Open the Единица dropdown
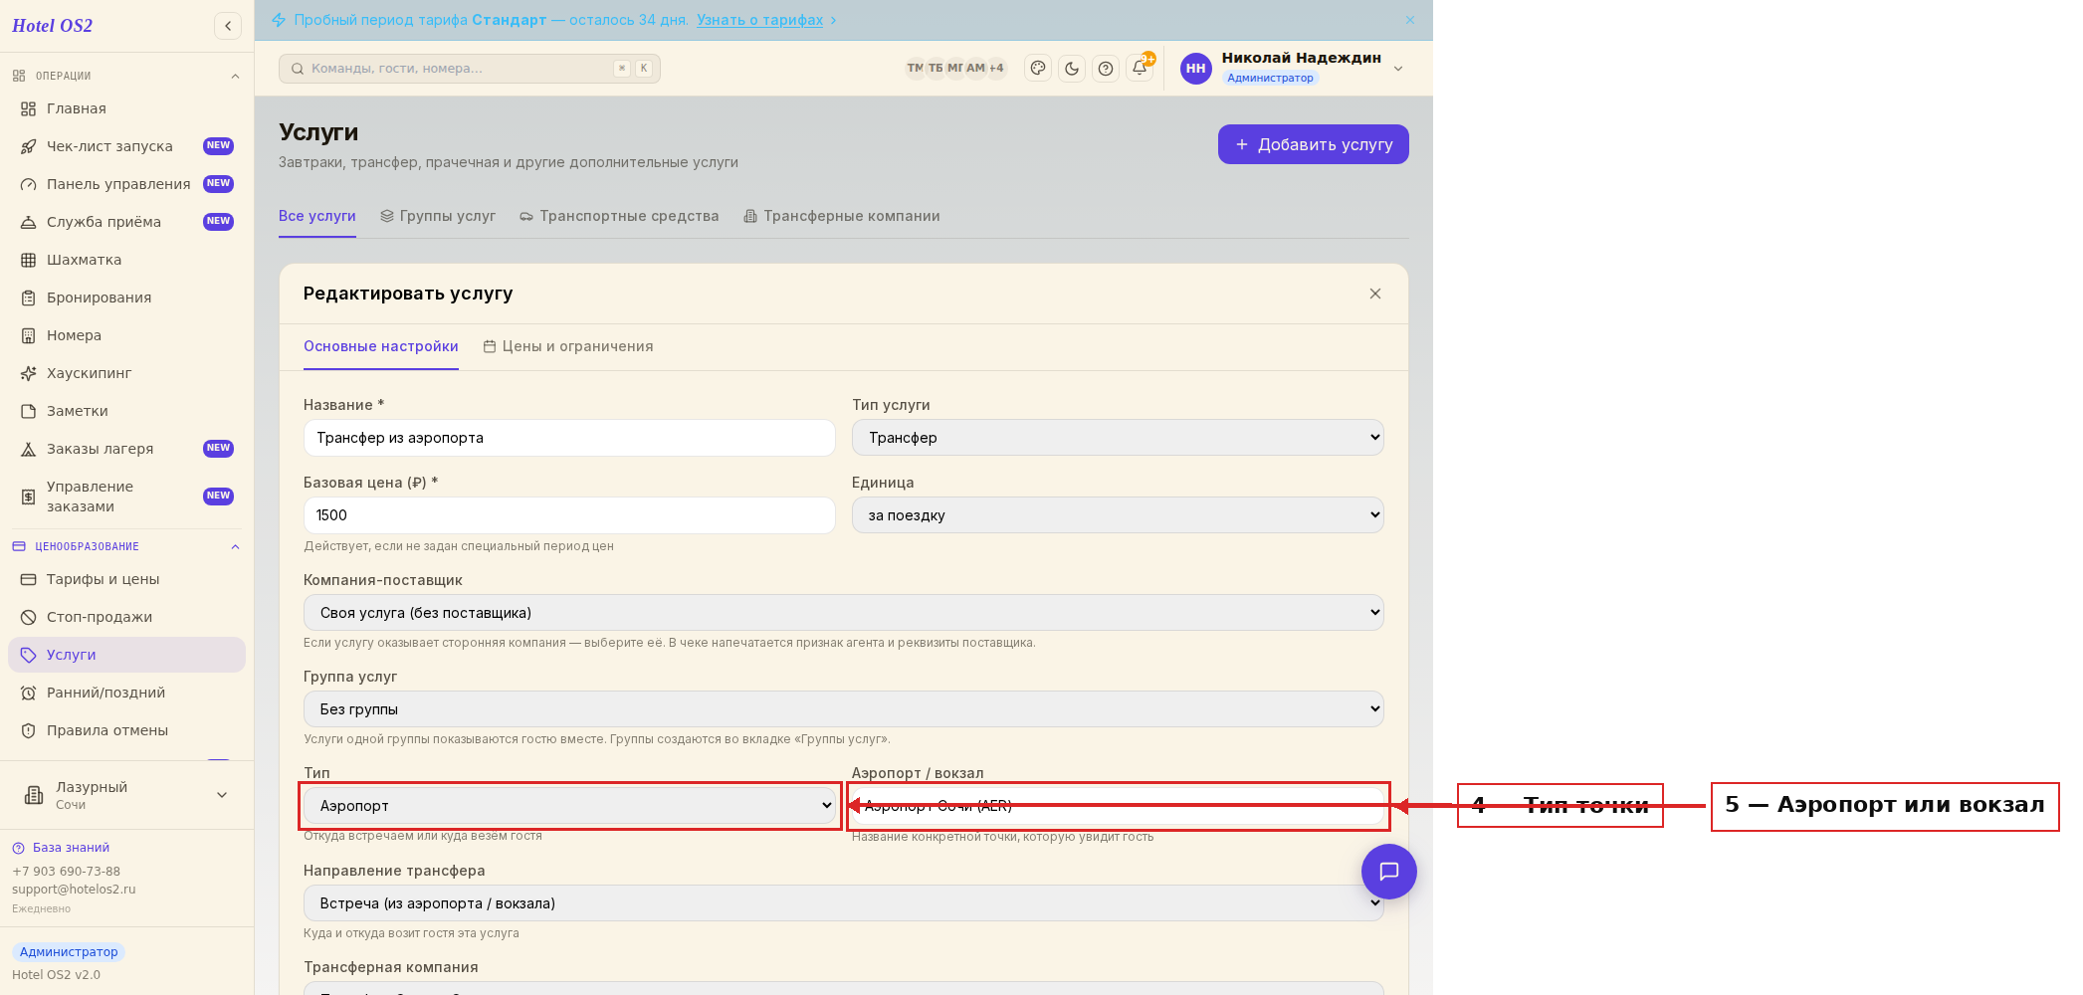The height and width of the screenshot is (995, 2083). coord(1118,515)
